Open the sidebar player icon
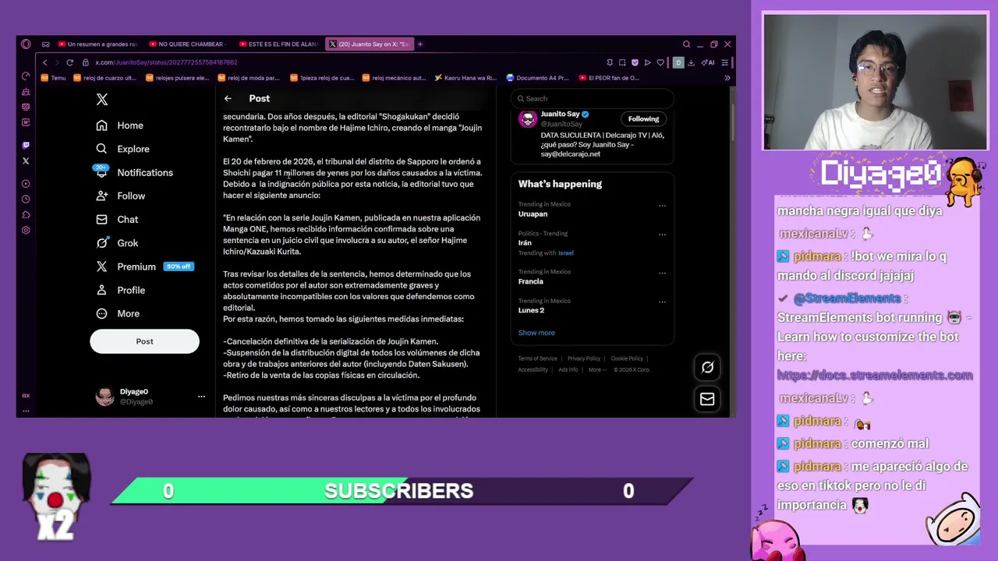The height and width of the screenshot is (561, 998). 26,184
